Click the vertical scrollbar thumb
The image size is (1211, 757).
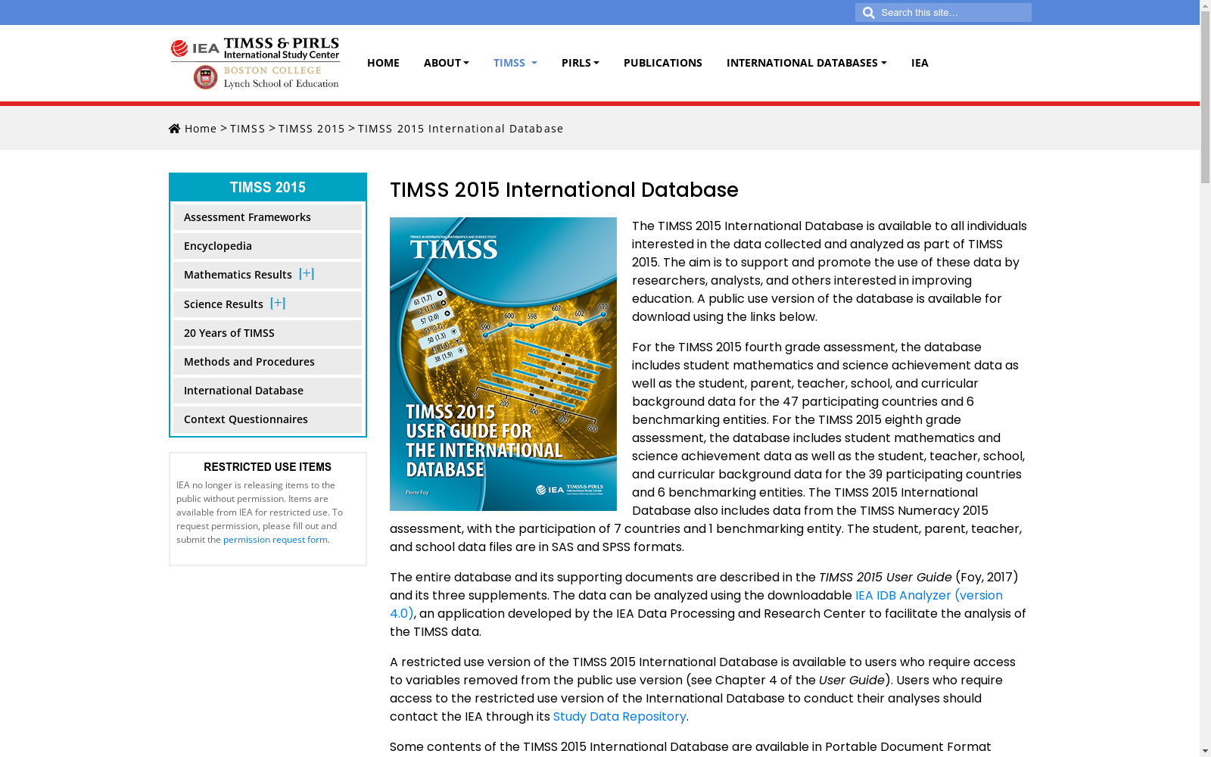pyautogui.click(x=1205, y=98)
